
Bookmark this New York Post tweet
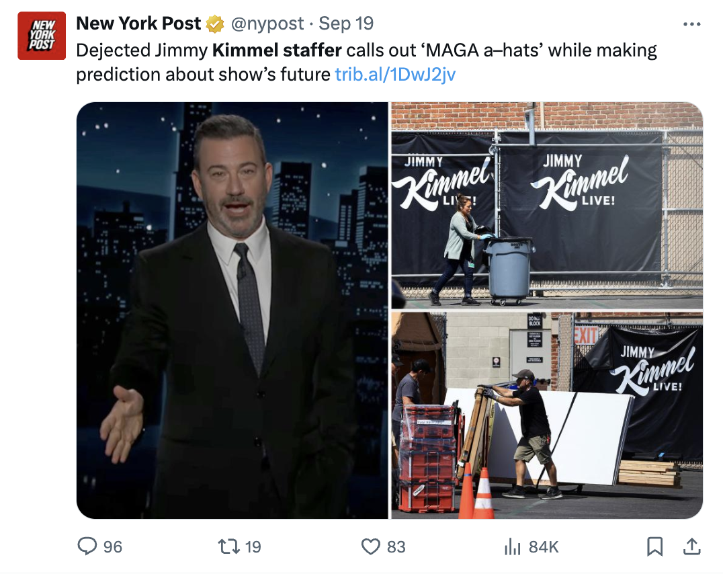[x=654, y=546]
